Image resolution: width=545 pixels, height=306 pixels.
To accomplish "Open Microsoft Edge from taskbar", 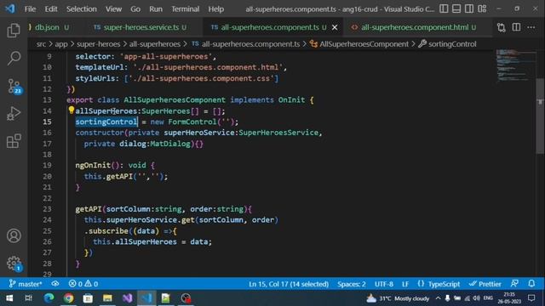I will tap(49, 298).
